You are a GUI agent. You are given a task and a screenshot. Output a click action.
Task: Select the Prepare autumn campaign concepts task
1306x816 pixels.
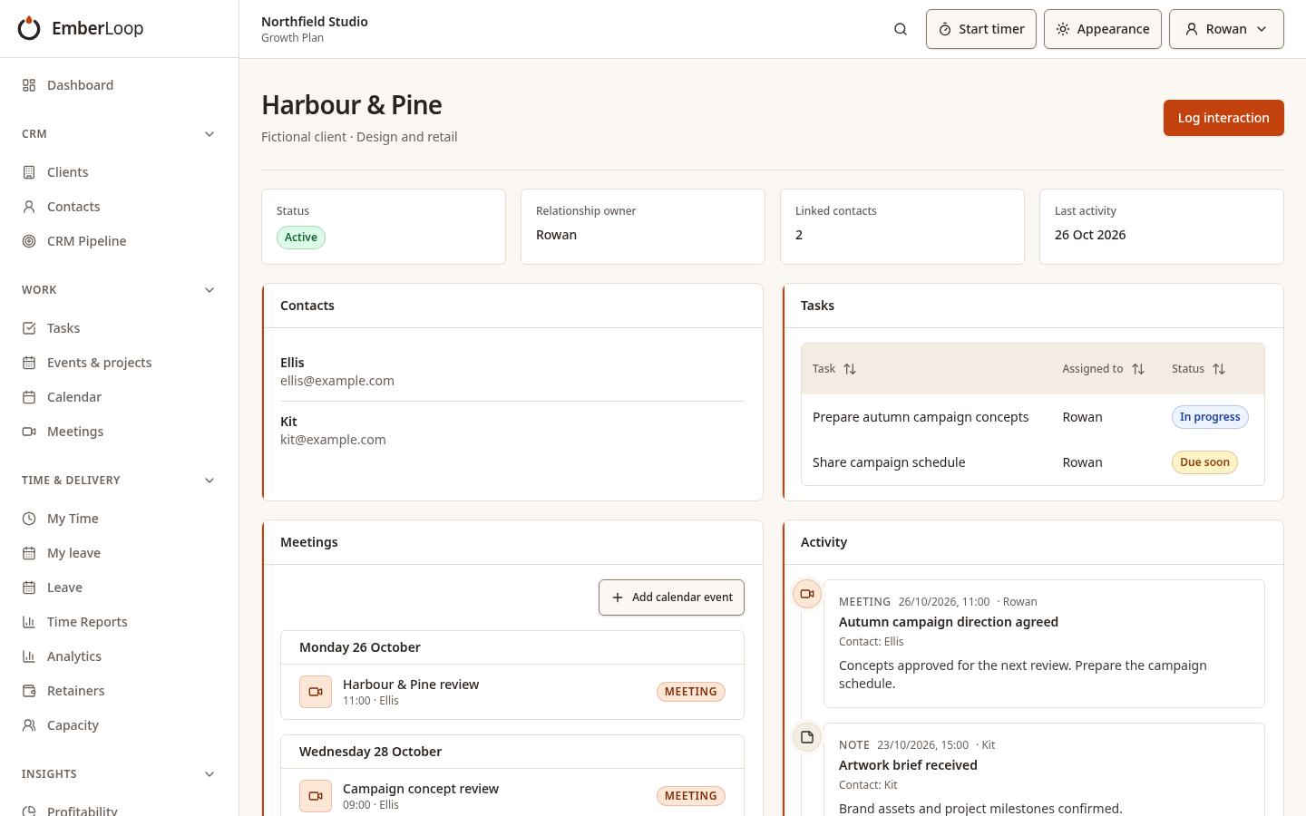point(921,417)
